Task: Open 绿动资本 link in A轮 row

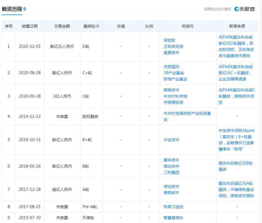Action: [x=171, y=186]
